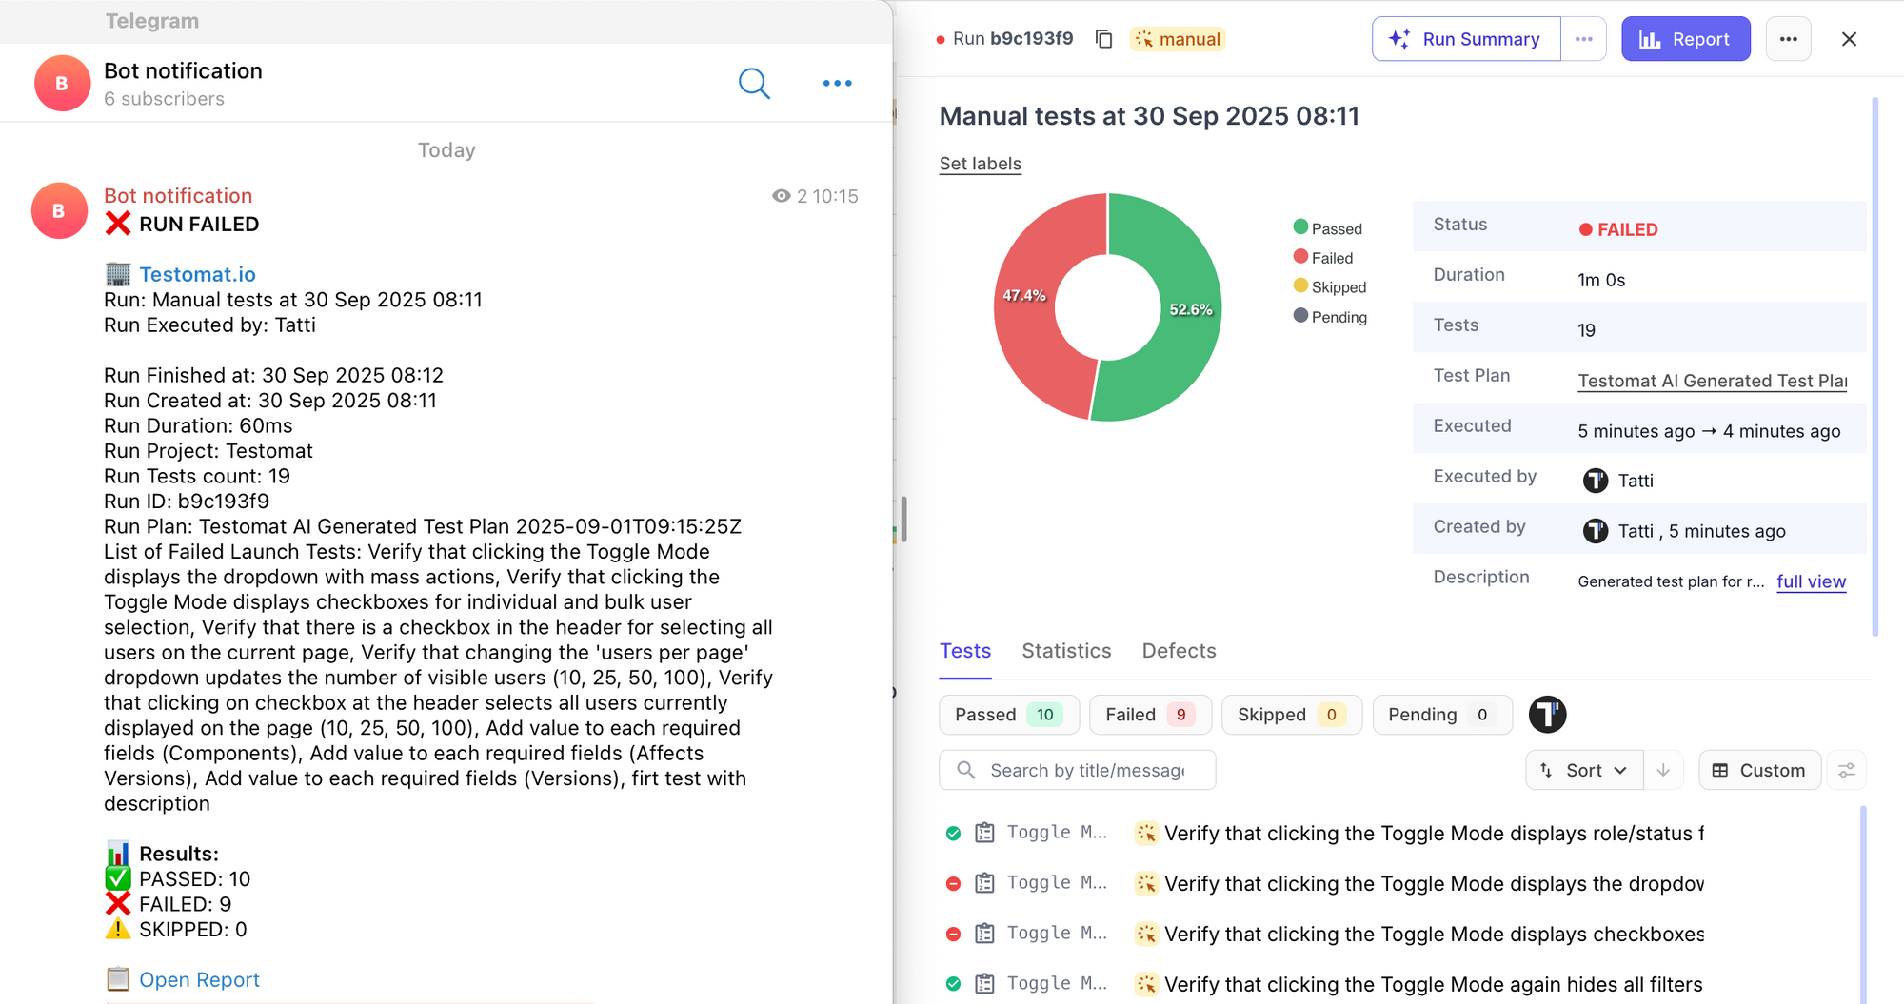The image size is (1904, 1004).
Task: Click the Failed legend color dot
Action: click(x=1300, y=257)
